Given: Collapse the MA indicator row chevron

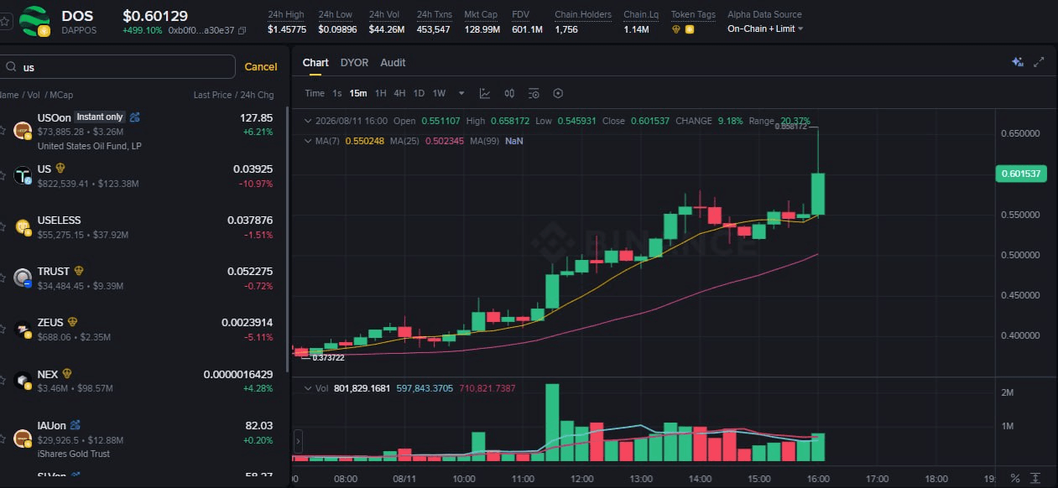Looking at the screenshot, I should [x=308, y=141].
